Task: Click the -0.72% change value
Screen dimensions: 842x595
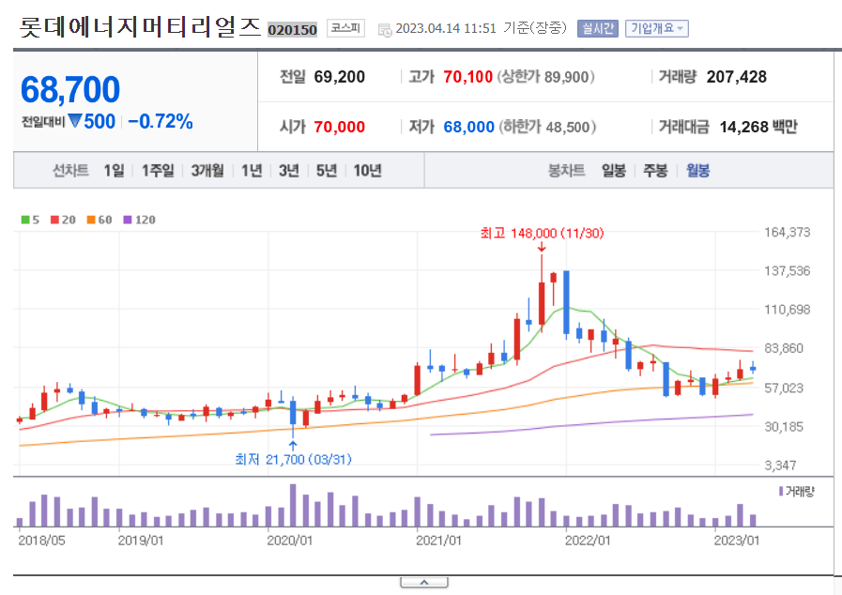Action: click(160, 121)
